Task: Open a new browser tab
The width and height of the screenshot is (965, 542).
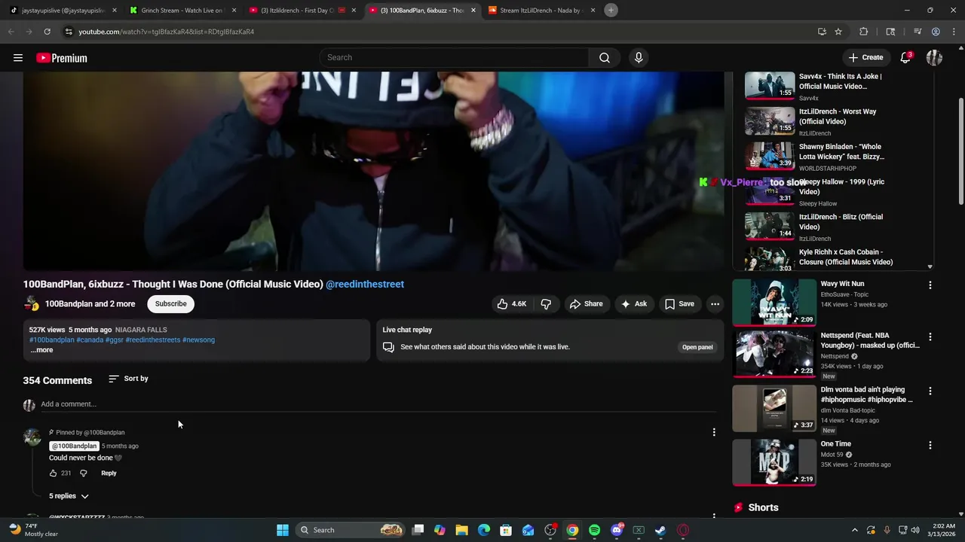Action: [x=611, y=11]
